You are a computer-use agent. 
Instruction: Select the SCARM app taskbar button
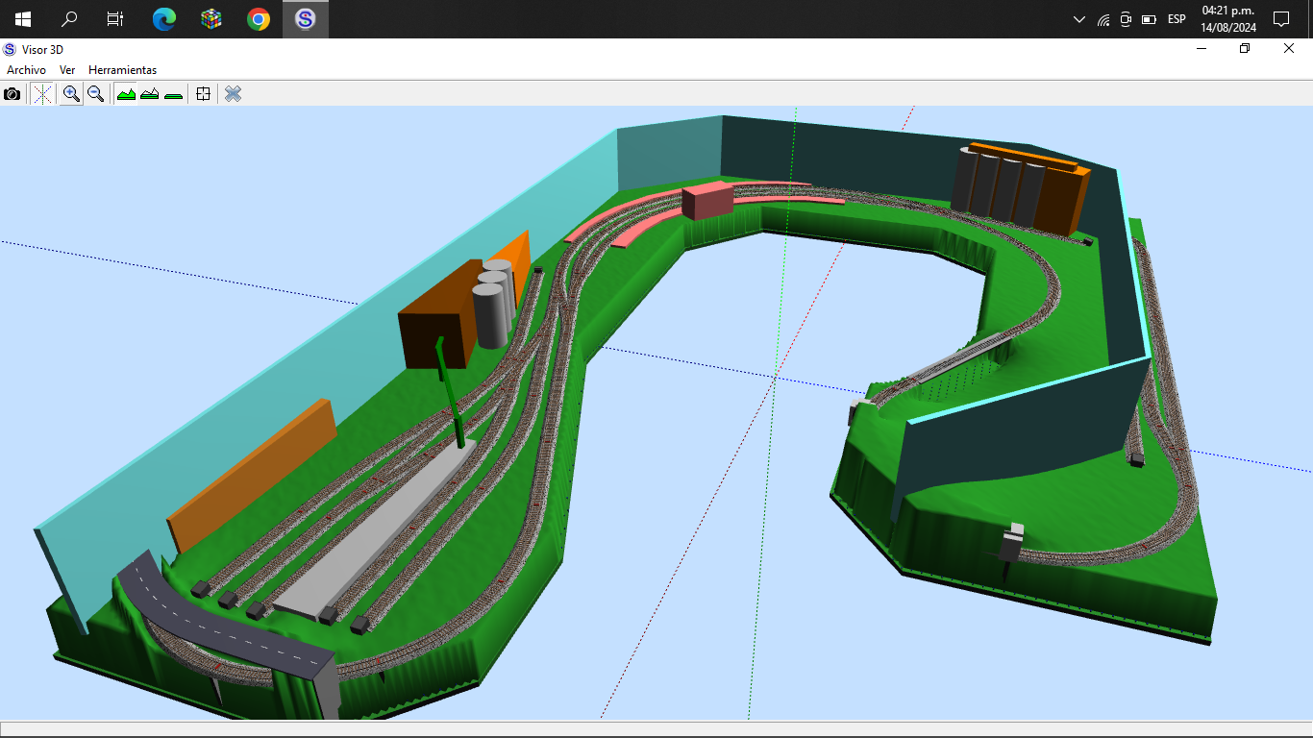click(x=306, y=19)
